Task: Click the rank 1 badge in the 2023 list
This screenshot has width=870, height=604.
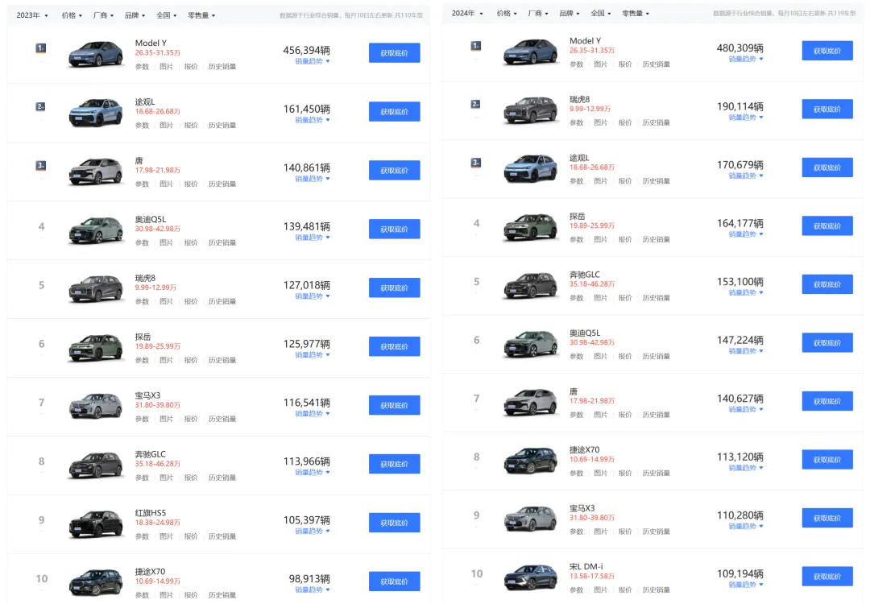Action: pyautogui.click(x=41, y=48)
